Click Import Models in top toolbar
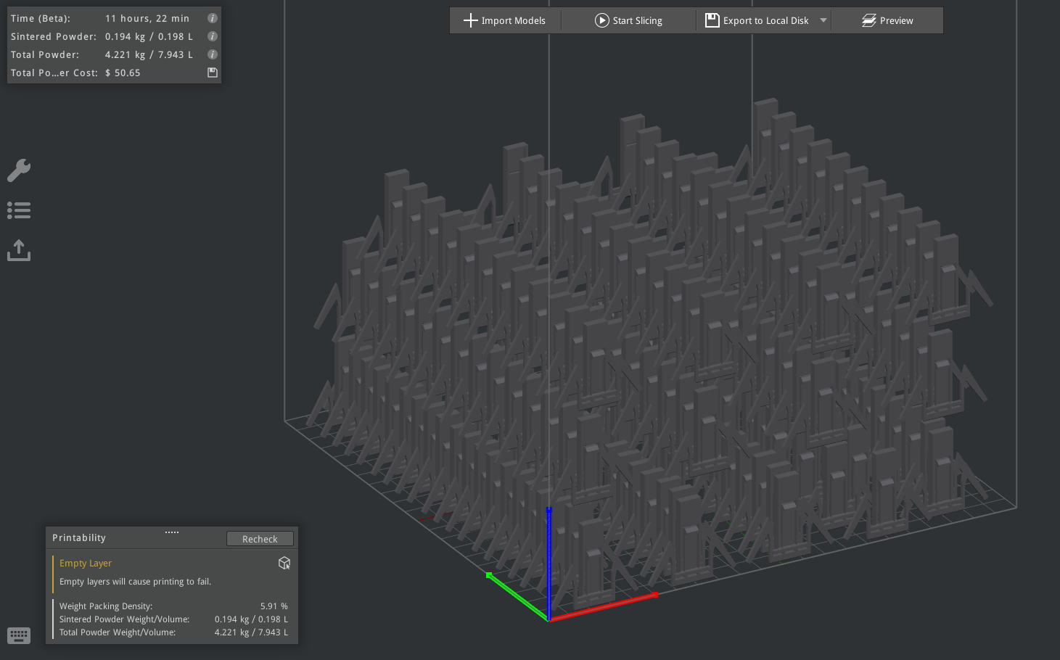 coord(505,20)
